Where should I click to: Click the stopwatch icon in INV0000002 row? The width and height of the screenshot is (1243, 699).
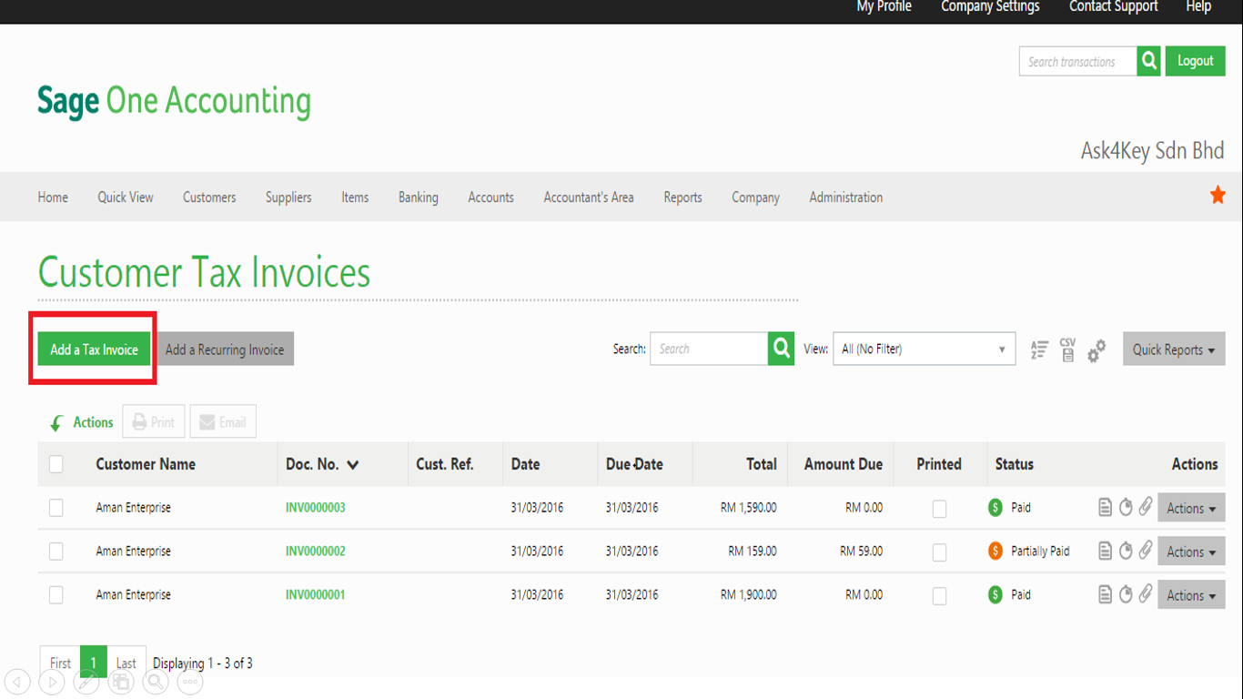pyautogui.click(x=1126, y=551)
